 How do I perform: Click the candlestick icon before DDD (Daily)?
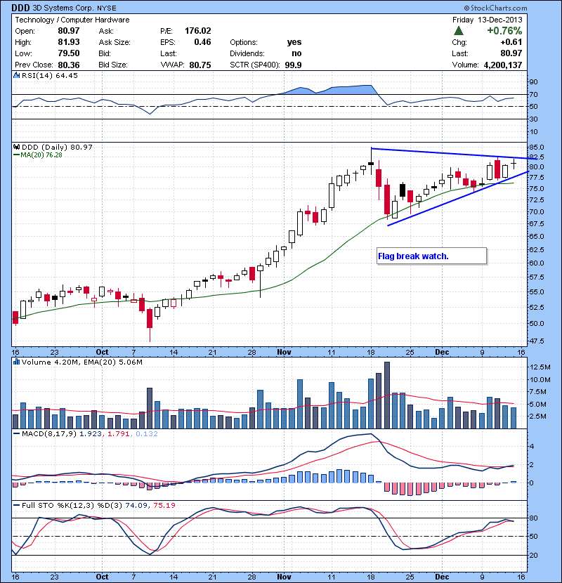pos(16,147)
